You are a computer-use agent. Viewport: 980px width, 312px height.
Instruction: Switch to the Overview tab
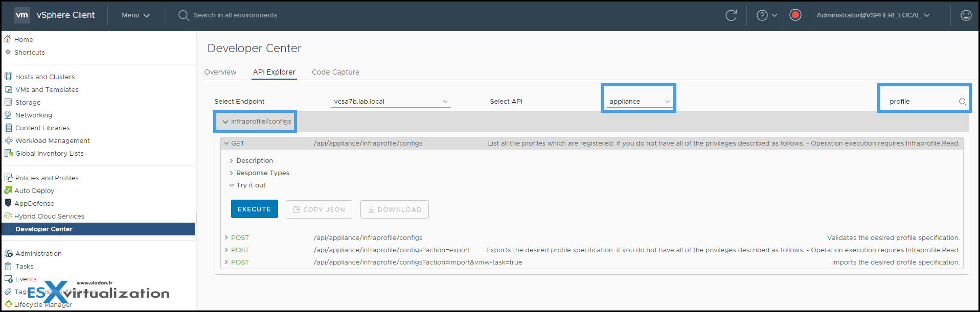click(x=220, y=72)
